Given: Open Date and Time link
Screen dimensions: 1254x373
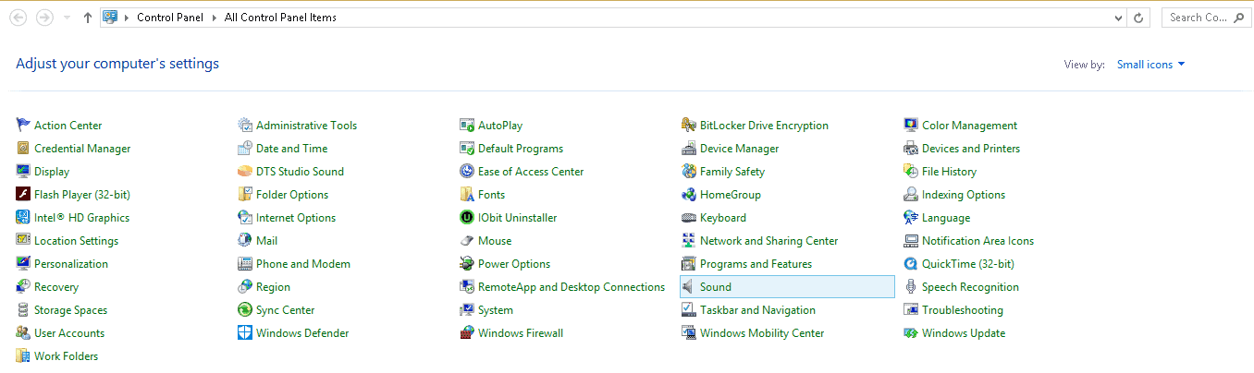Looking at the screenshot, I should [291, 149].
